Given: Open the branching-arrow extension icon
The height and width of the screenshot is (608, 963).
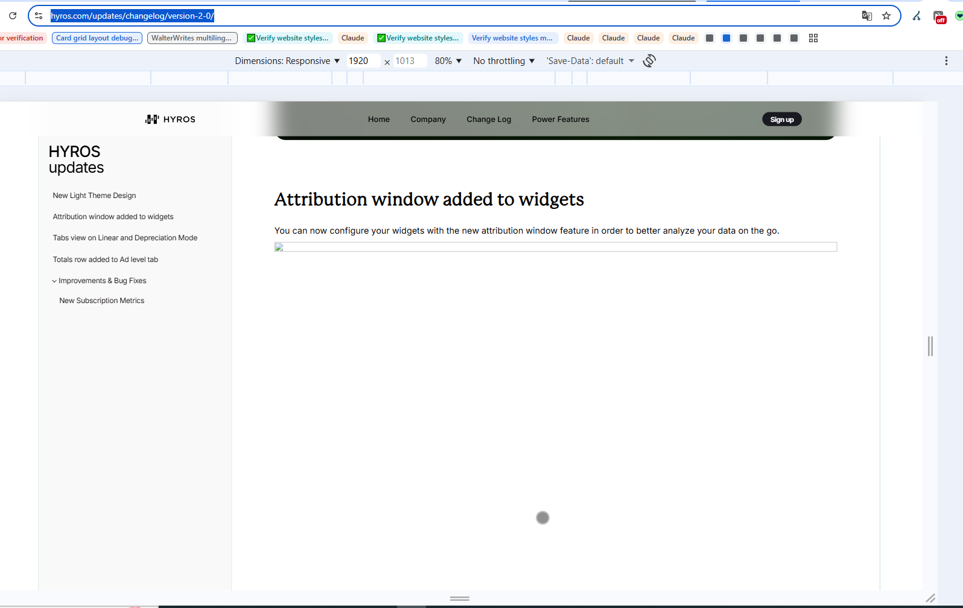Looking at the screenshot, I should 917,16.
